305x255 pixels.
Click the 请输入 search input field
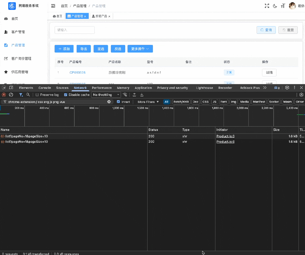(74, 30)
